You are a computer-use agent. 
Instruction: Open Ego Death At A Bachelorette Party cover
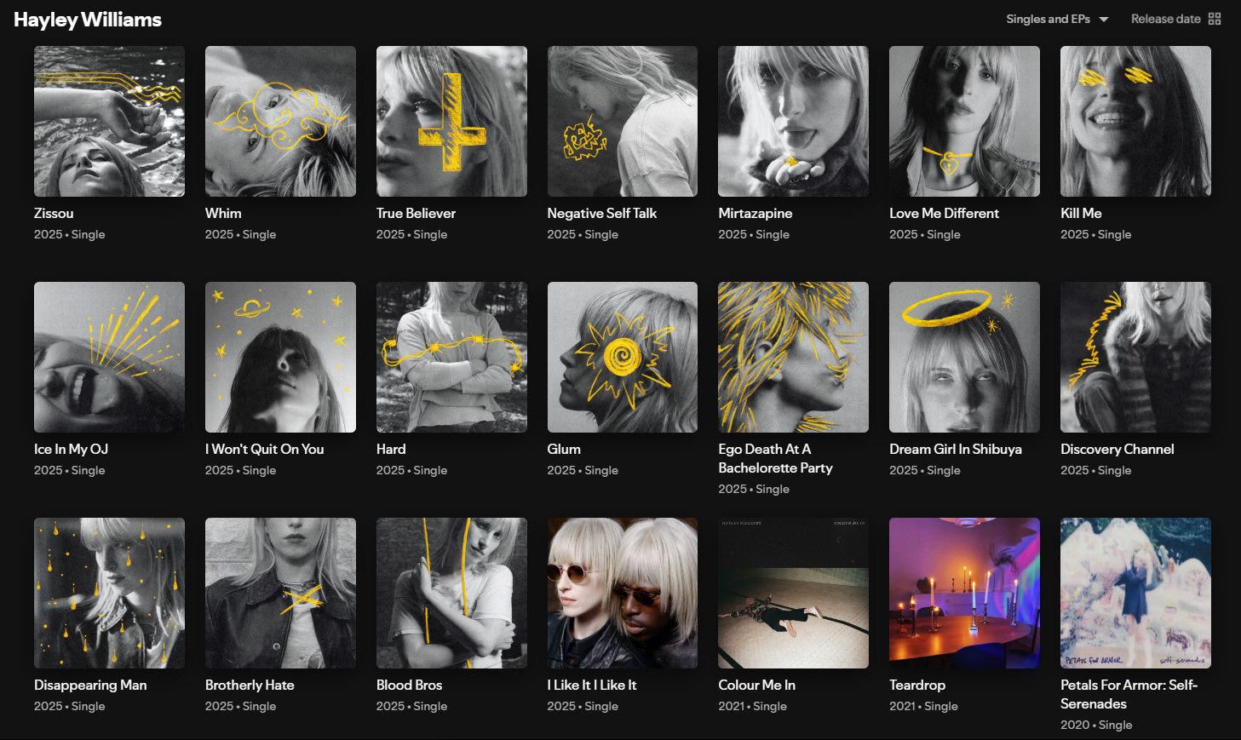tap(793, 357)
